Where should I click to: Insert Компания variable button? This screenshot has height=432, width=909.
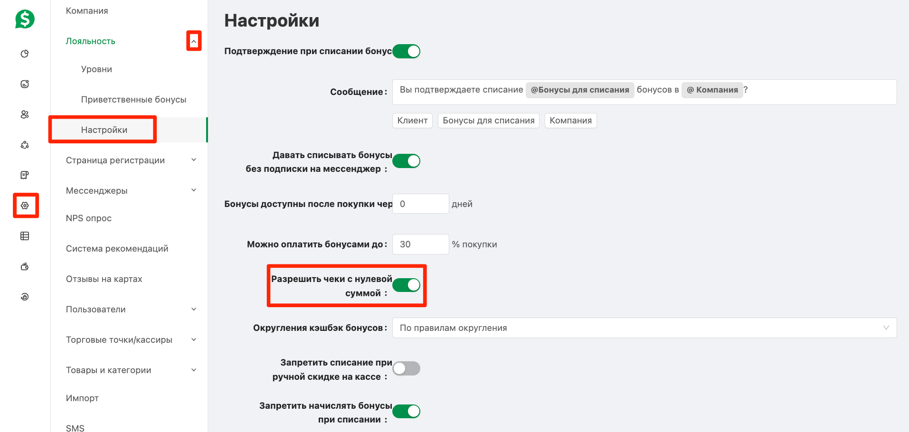click(571, 121)
